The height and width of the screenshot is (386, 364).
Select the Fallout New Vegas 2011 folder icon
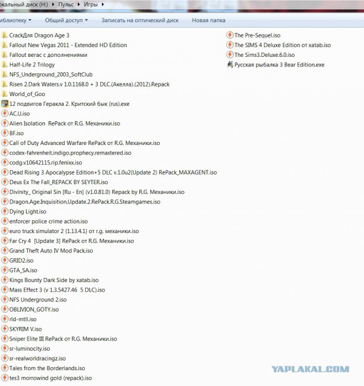click(4, 45)
